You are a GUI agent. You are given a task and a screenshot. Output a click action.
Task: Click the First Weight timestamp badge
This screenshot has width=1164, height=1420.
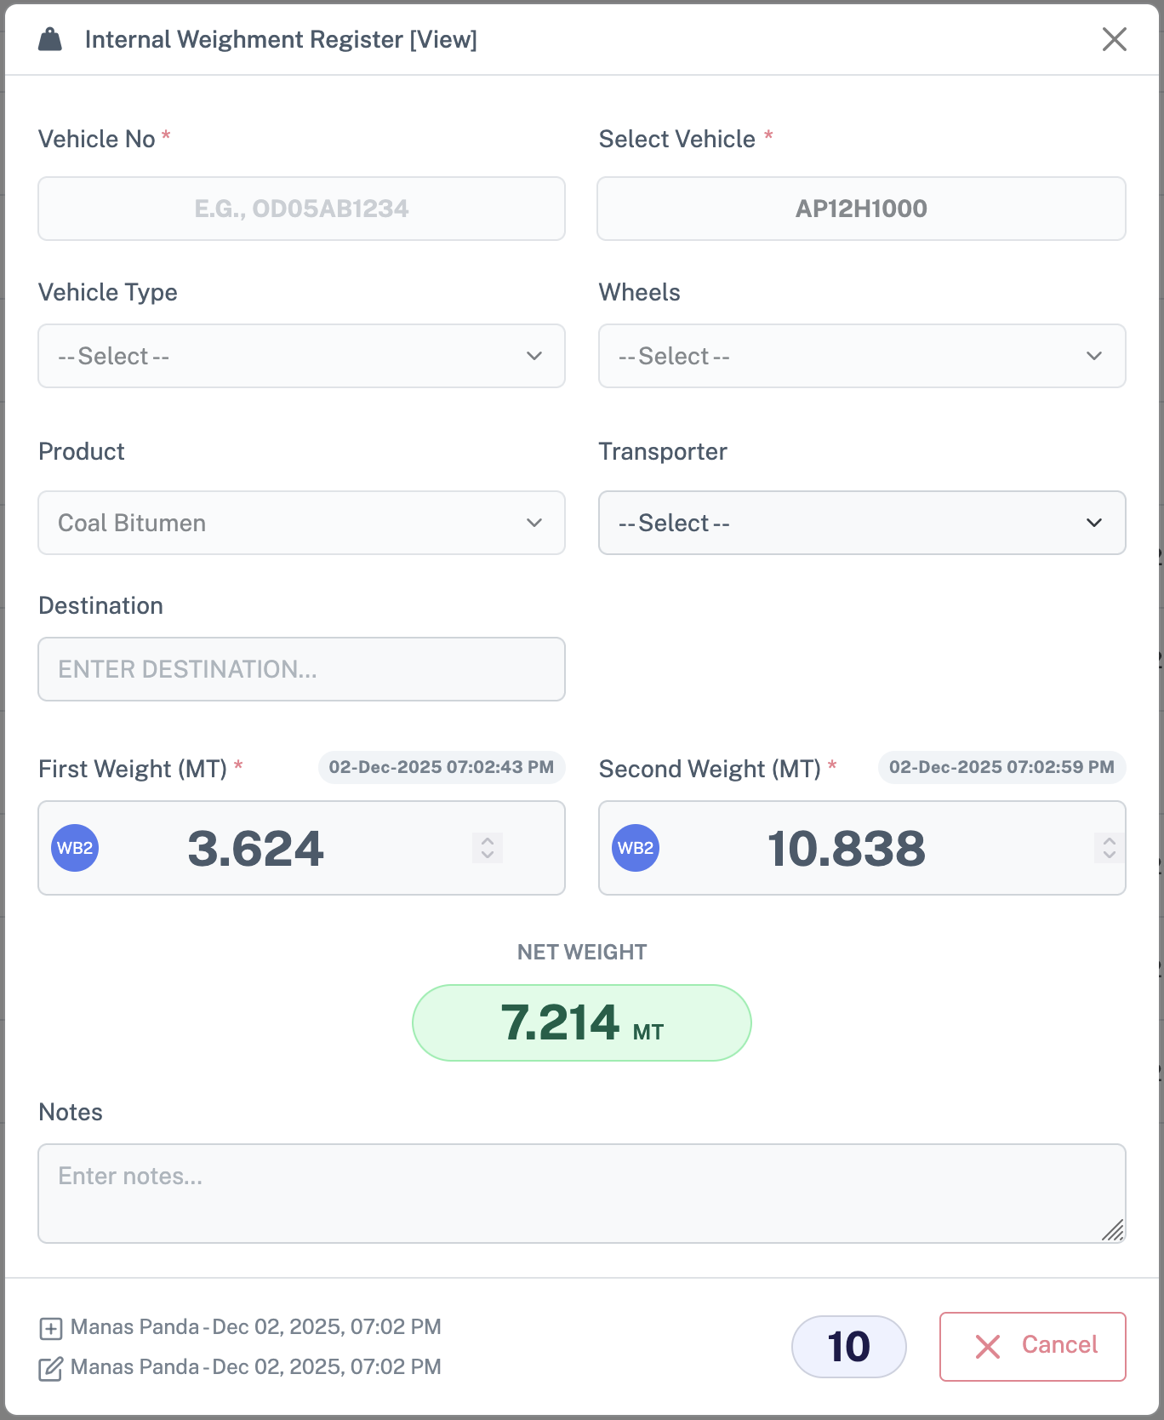pyautogui.click(x=441, y=767)
